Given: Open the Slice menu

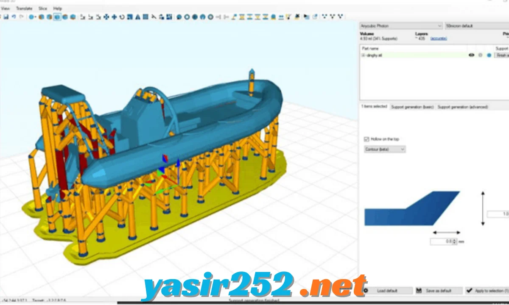Looking at the screenshot, I should tap(43, 8).
